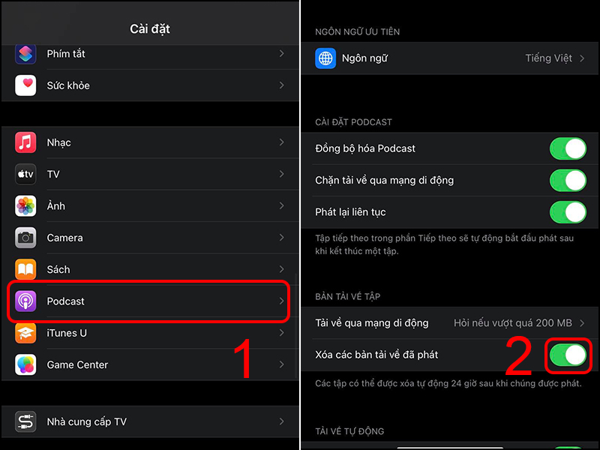600x450 pixels.
Task: Tap the blue globe Ngôn ngữ icon
Action: (325, 58)
